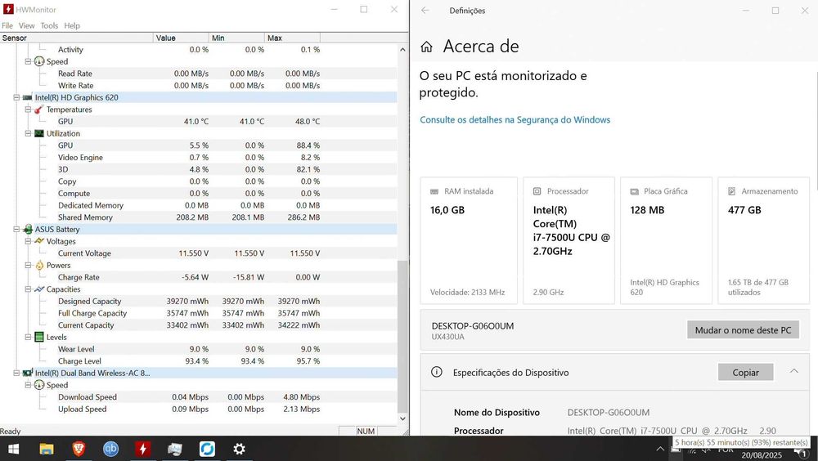Click the Temperatures thermometer icon
This screenshot has height=461, width=818.
[x=38, y=110]
